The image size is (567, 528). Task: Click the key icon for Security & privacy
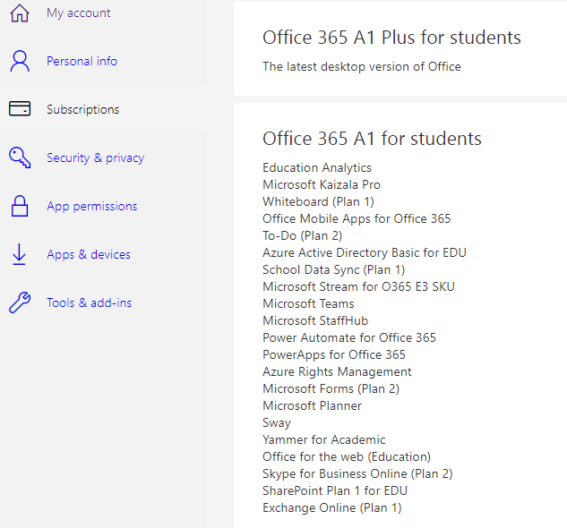coord(20,158)
